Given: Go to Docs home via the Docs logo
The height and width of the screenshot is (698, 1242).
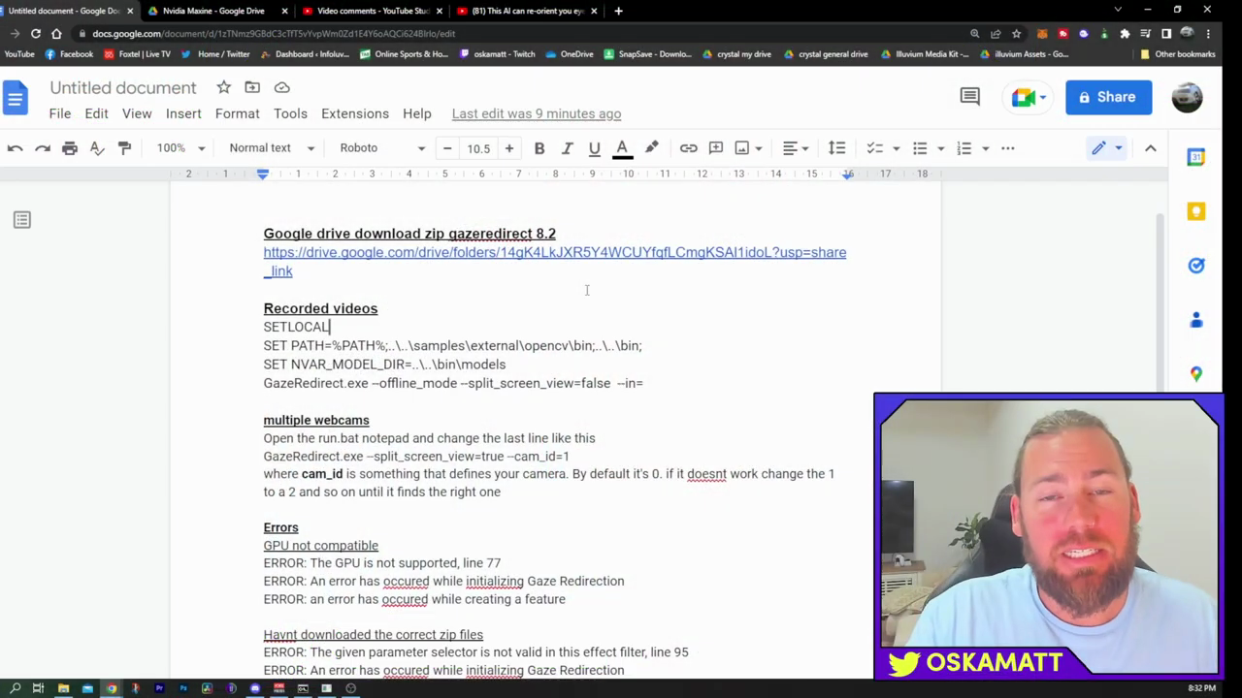Looking at the screenshot, I should 16,97.
